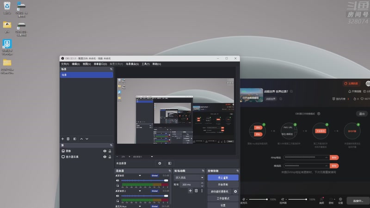Open the 工具(T) menu
Viewport: 370px width, 208px height.
point(146,64)
